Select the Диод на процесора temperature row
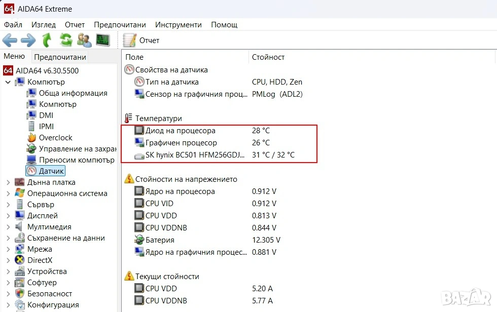Viewport: 497px width, 312px height. point(180,131)
